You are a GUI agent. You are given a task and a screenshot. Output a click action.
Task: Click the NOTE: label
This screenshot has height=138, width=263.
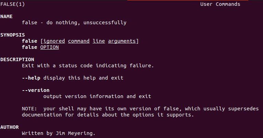29,109
